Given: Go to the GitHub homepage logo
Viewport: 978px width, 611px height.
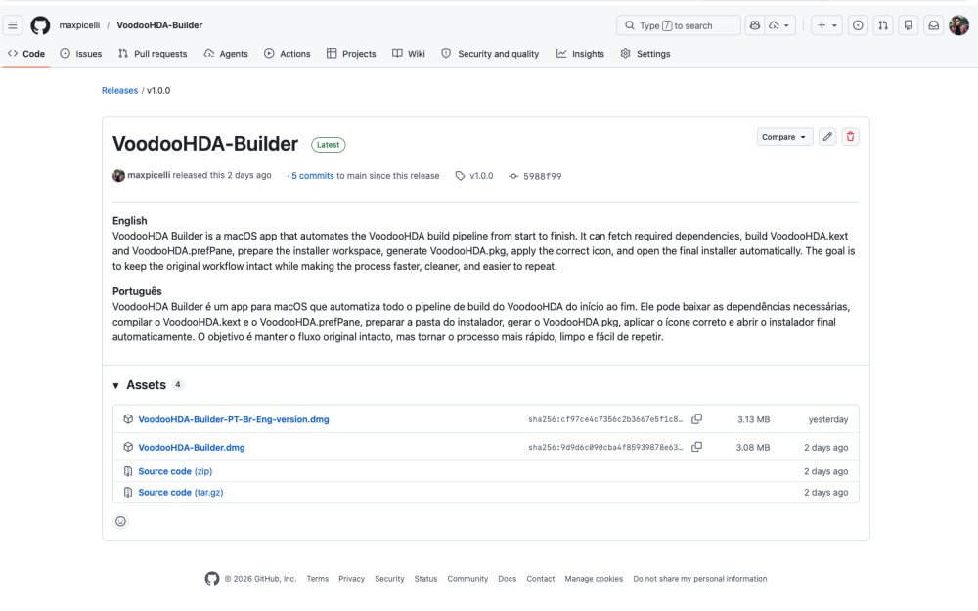Looking at the screenshot, I should [x=40, y=25].
